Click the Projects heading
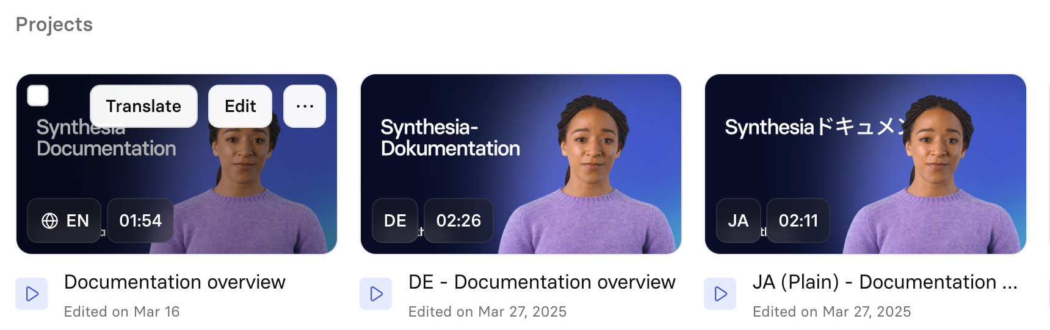 pos(54,24)
